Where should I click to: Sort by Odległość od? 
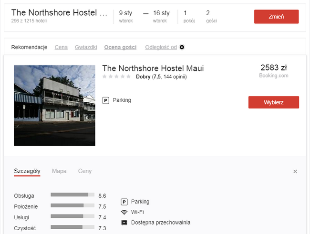(161, 47)
